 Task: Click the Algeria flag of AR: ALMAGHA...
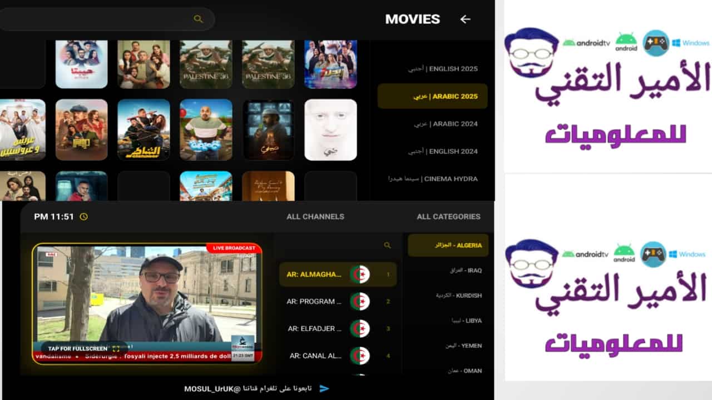360,274
